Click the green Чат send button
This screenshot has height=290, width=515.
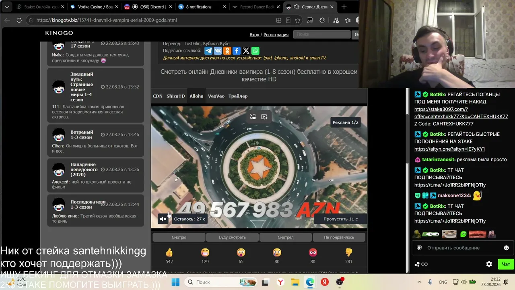pos(506,264)
